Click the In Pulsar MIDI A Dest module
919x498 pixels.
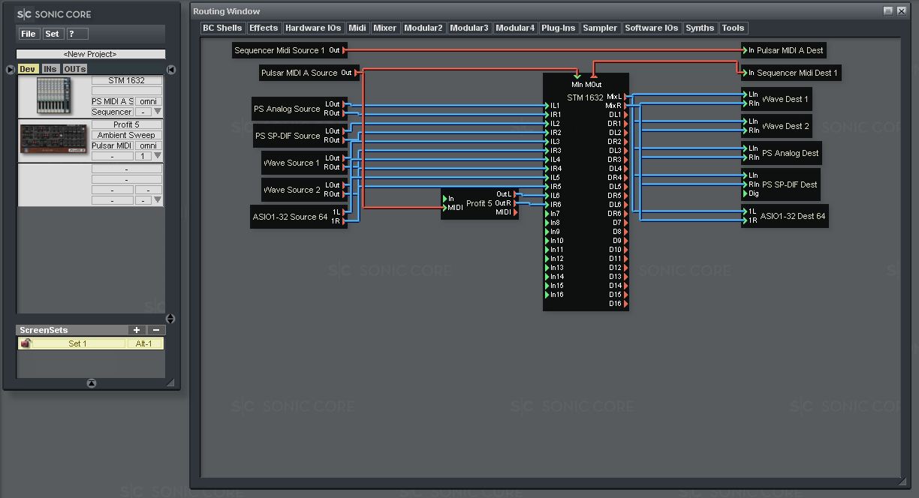(784, 50)
